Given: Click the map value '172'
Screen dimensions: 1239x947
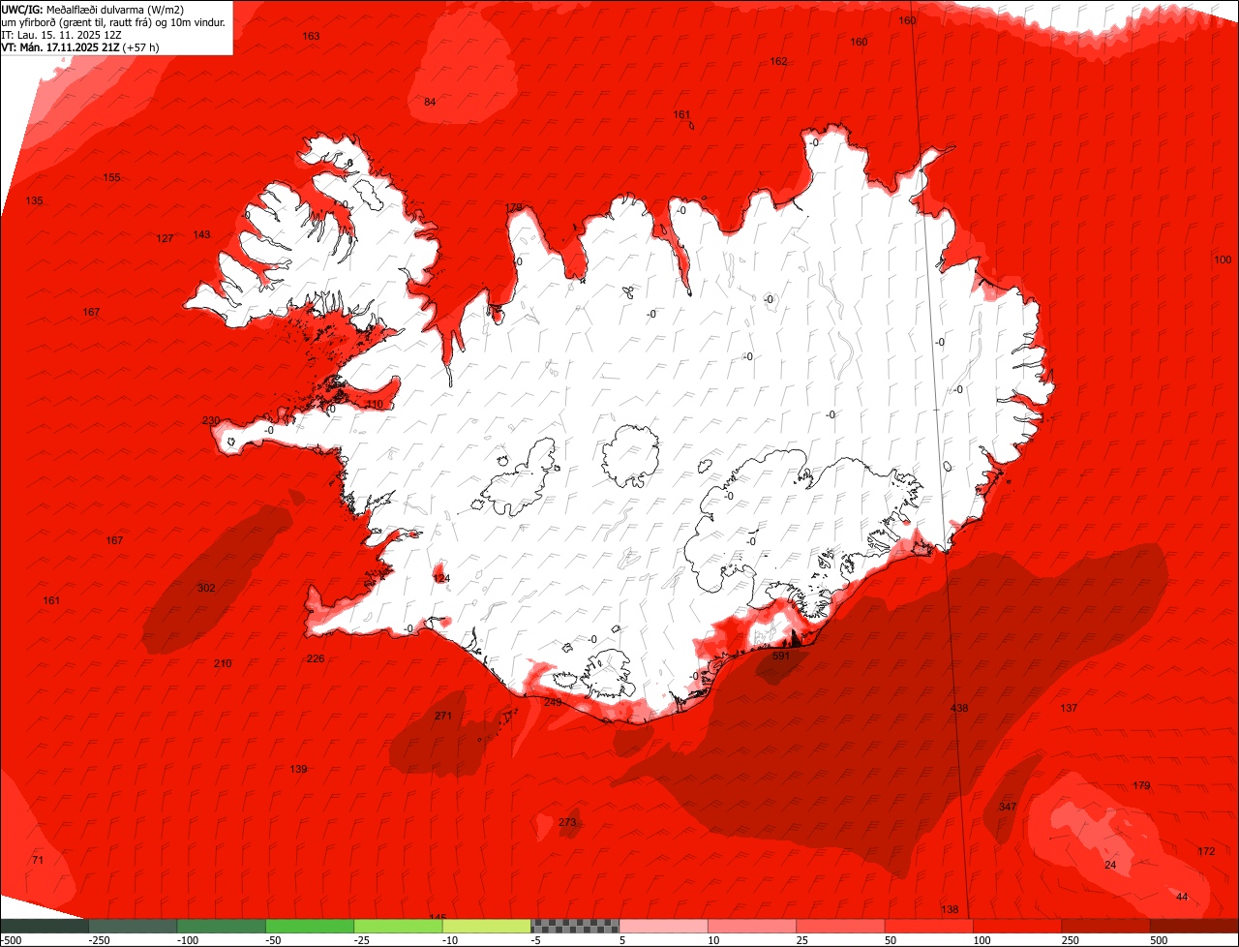Looking at the screenshot, I should click(1205, 852).
